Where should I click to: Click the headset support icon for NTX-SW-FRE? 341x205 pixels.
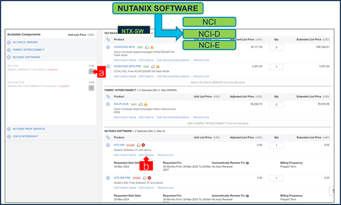[x=145, y=178]
